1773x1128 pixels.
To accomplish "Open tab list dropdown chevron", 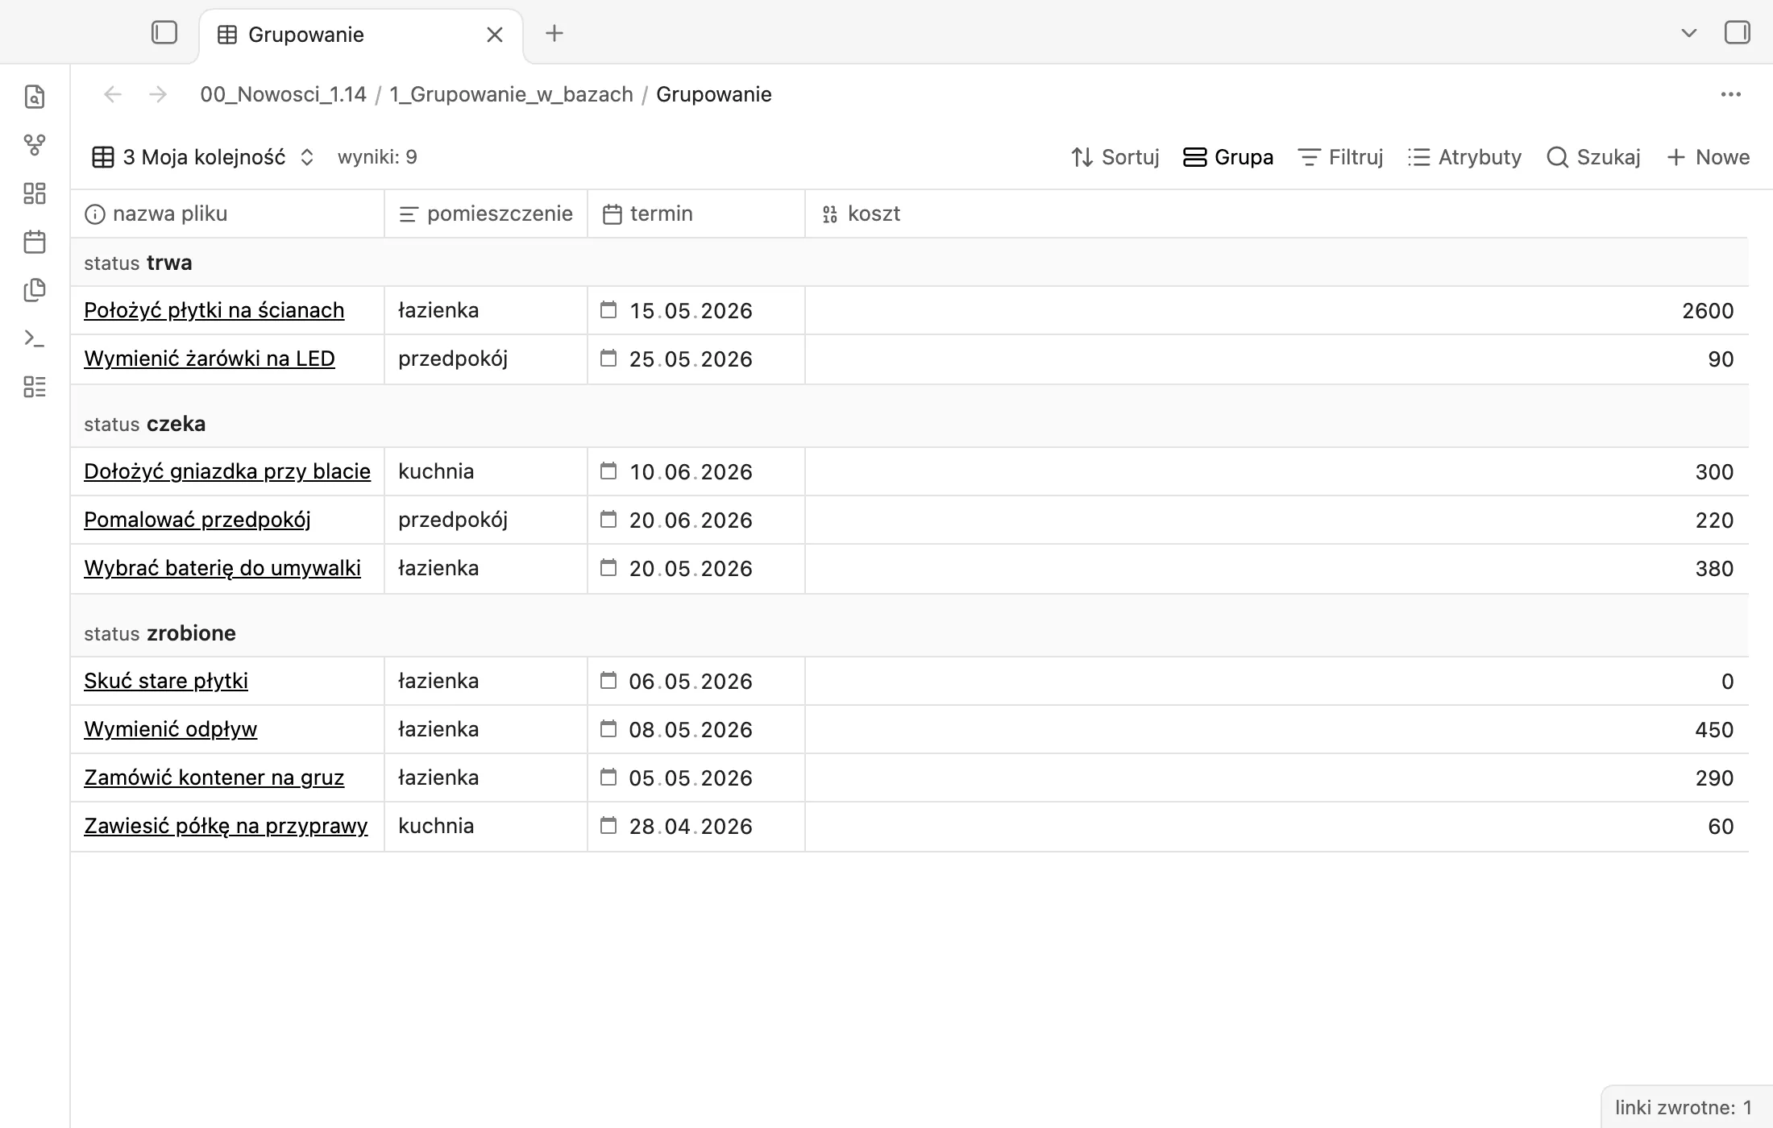I will tap(1689, 33).
